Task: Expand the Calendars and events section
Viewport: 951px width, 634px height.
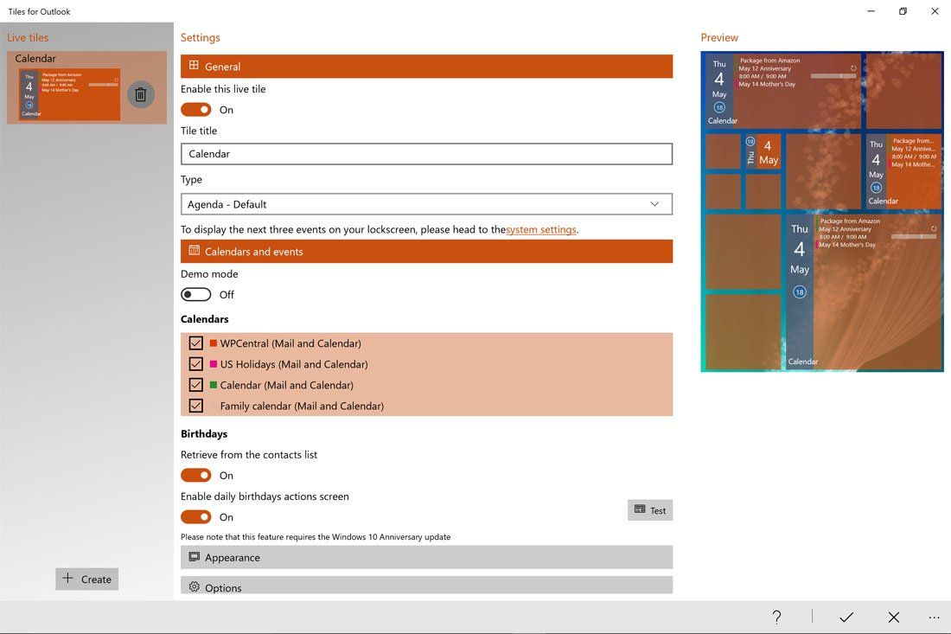Action: 426,251
